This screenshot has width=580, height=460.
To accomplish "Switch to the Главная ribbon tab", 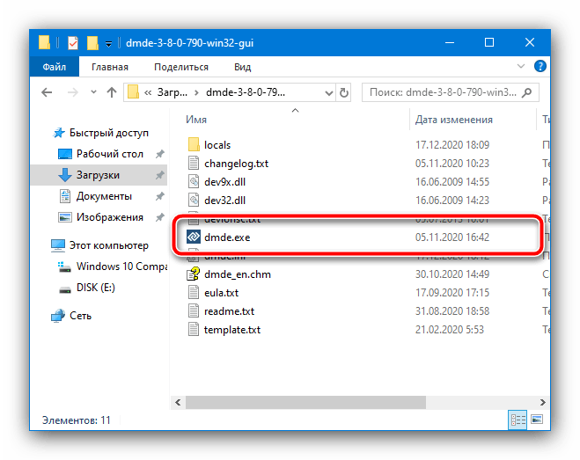I will [110, 67].
